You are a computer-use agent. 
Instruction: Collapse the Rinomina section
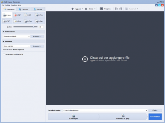(x=3, y=41)
